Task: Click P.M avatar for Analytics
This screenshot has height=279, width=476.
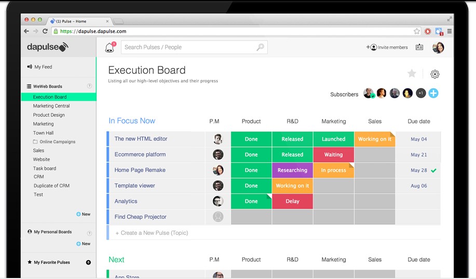Action: click(218, 201)
